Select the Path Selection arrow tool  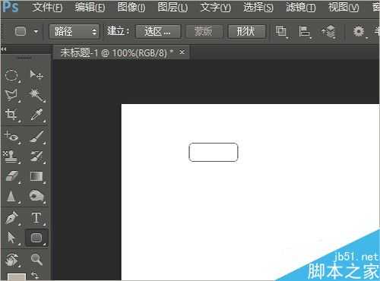click(x=11, y=238)
